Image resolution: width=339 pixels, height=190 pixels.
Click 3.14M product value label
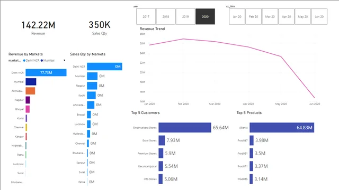pyautogui.click(x=261, y=179)
